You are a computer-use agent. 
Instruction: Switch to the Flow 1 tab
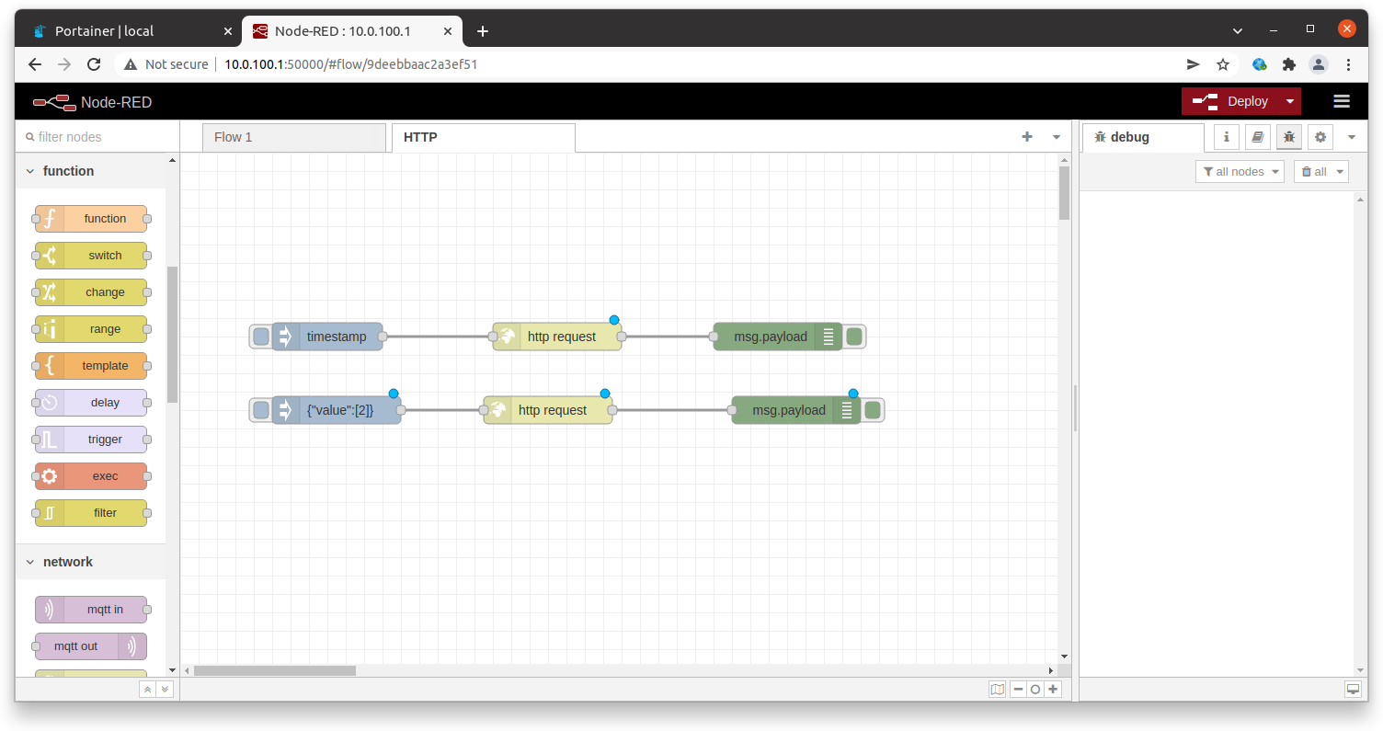[293, 137]
